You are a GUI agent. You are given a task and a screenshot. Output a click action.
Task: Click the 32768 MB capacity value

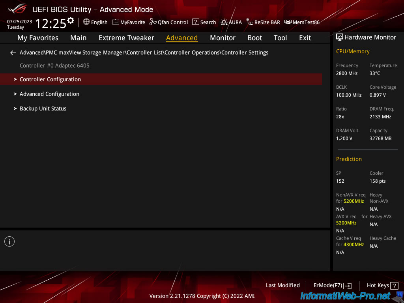(x=381, y=138)
